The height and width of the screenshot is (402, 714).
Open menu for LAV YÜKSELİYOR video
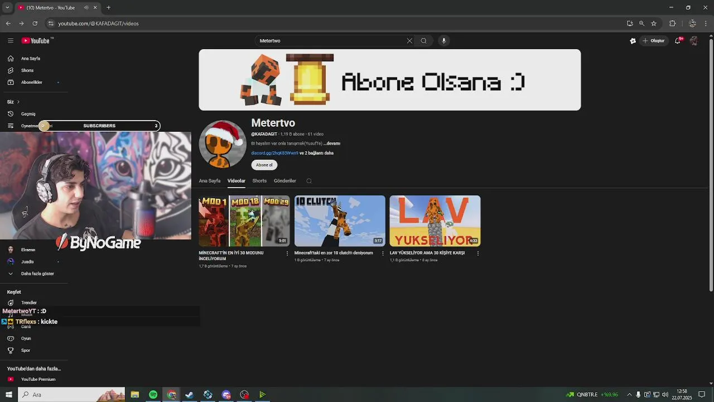(478, 253)
